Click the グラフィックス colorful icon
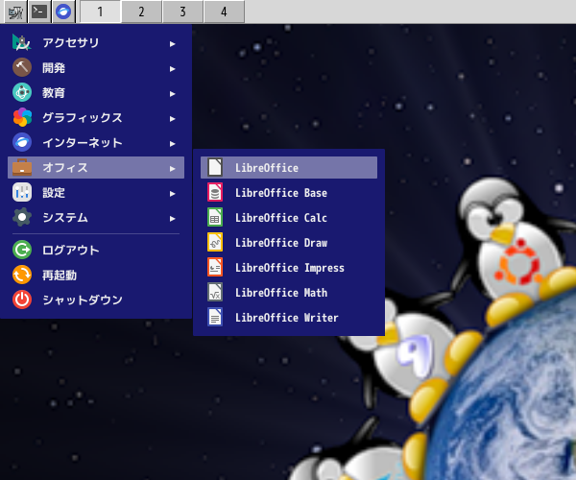 coord(22,117)
